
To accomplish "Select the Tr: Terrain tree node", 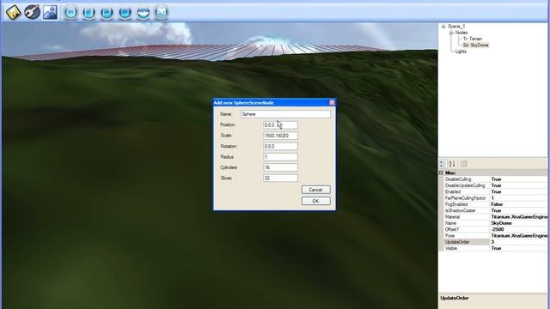I will pyautogui.click(x=472, y=39).
